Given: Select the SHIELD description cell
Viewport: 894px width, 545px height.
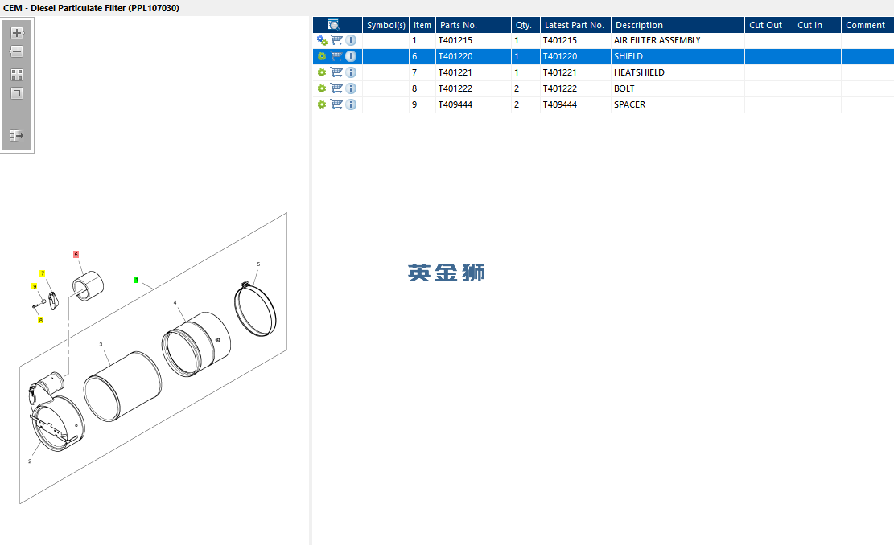Looking at the screenshot, I should [678, 56].
